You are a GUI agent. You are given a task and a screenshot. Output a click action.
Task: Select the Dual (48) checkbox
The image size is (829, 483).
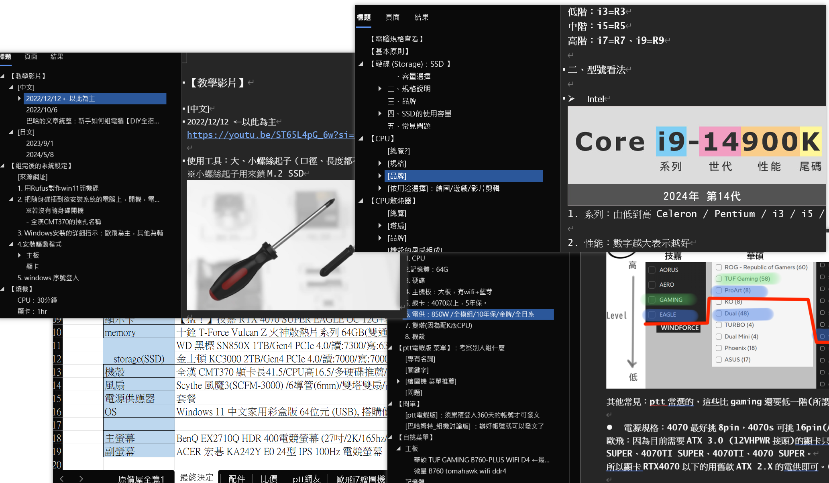click(719, 313)
